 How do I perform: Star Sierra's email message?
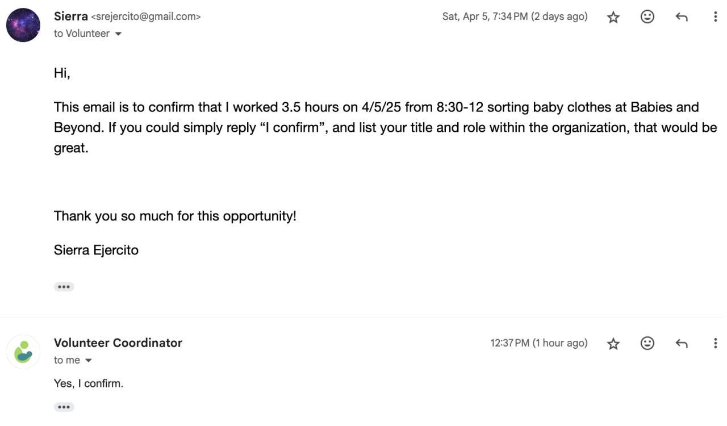[x=613, y=17]
